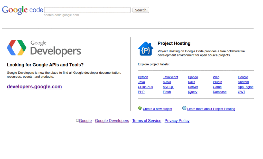
Task: Open the Database project label
Action: tap(220, 92)
